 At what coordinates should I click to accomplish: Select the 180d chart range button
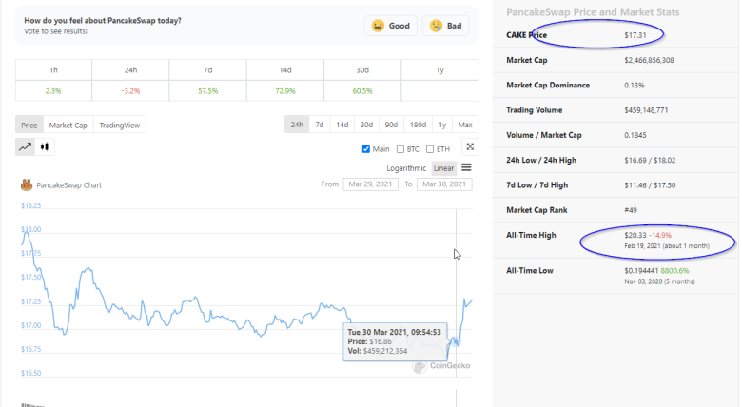pyautogui.click(x=417, y=125)
